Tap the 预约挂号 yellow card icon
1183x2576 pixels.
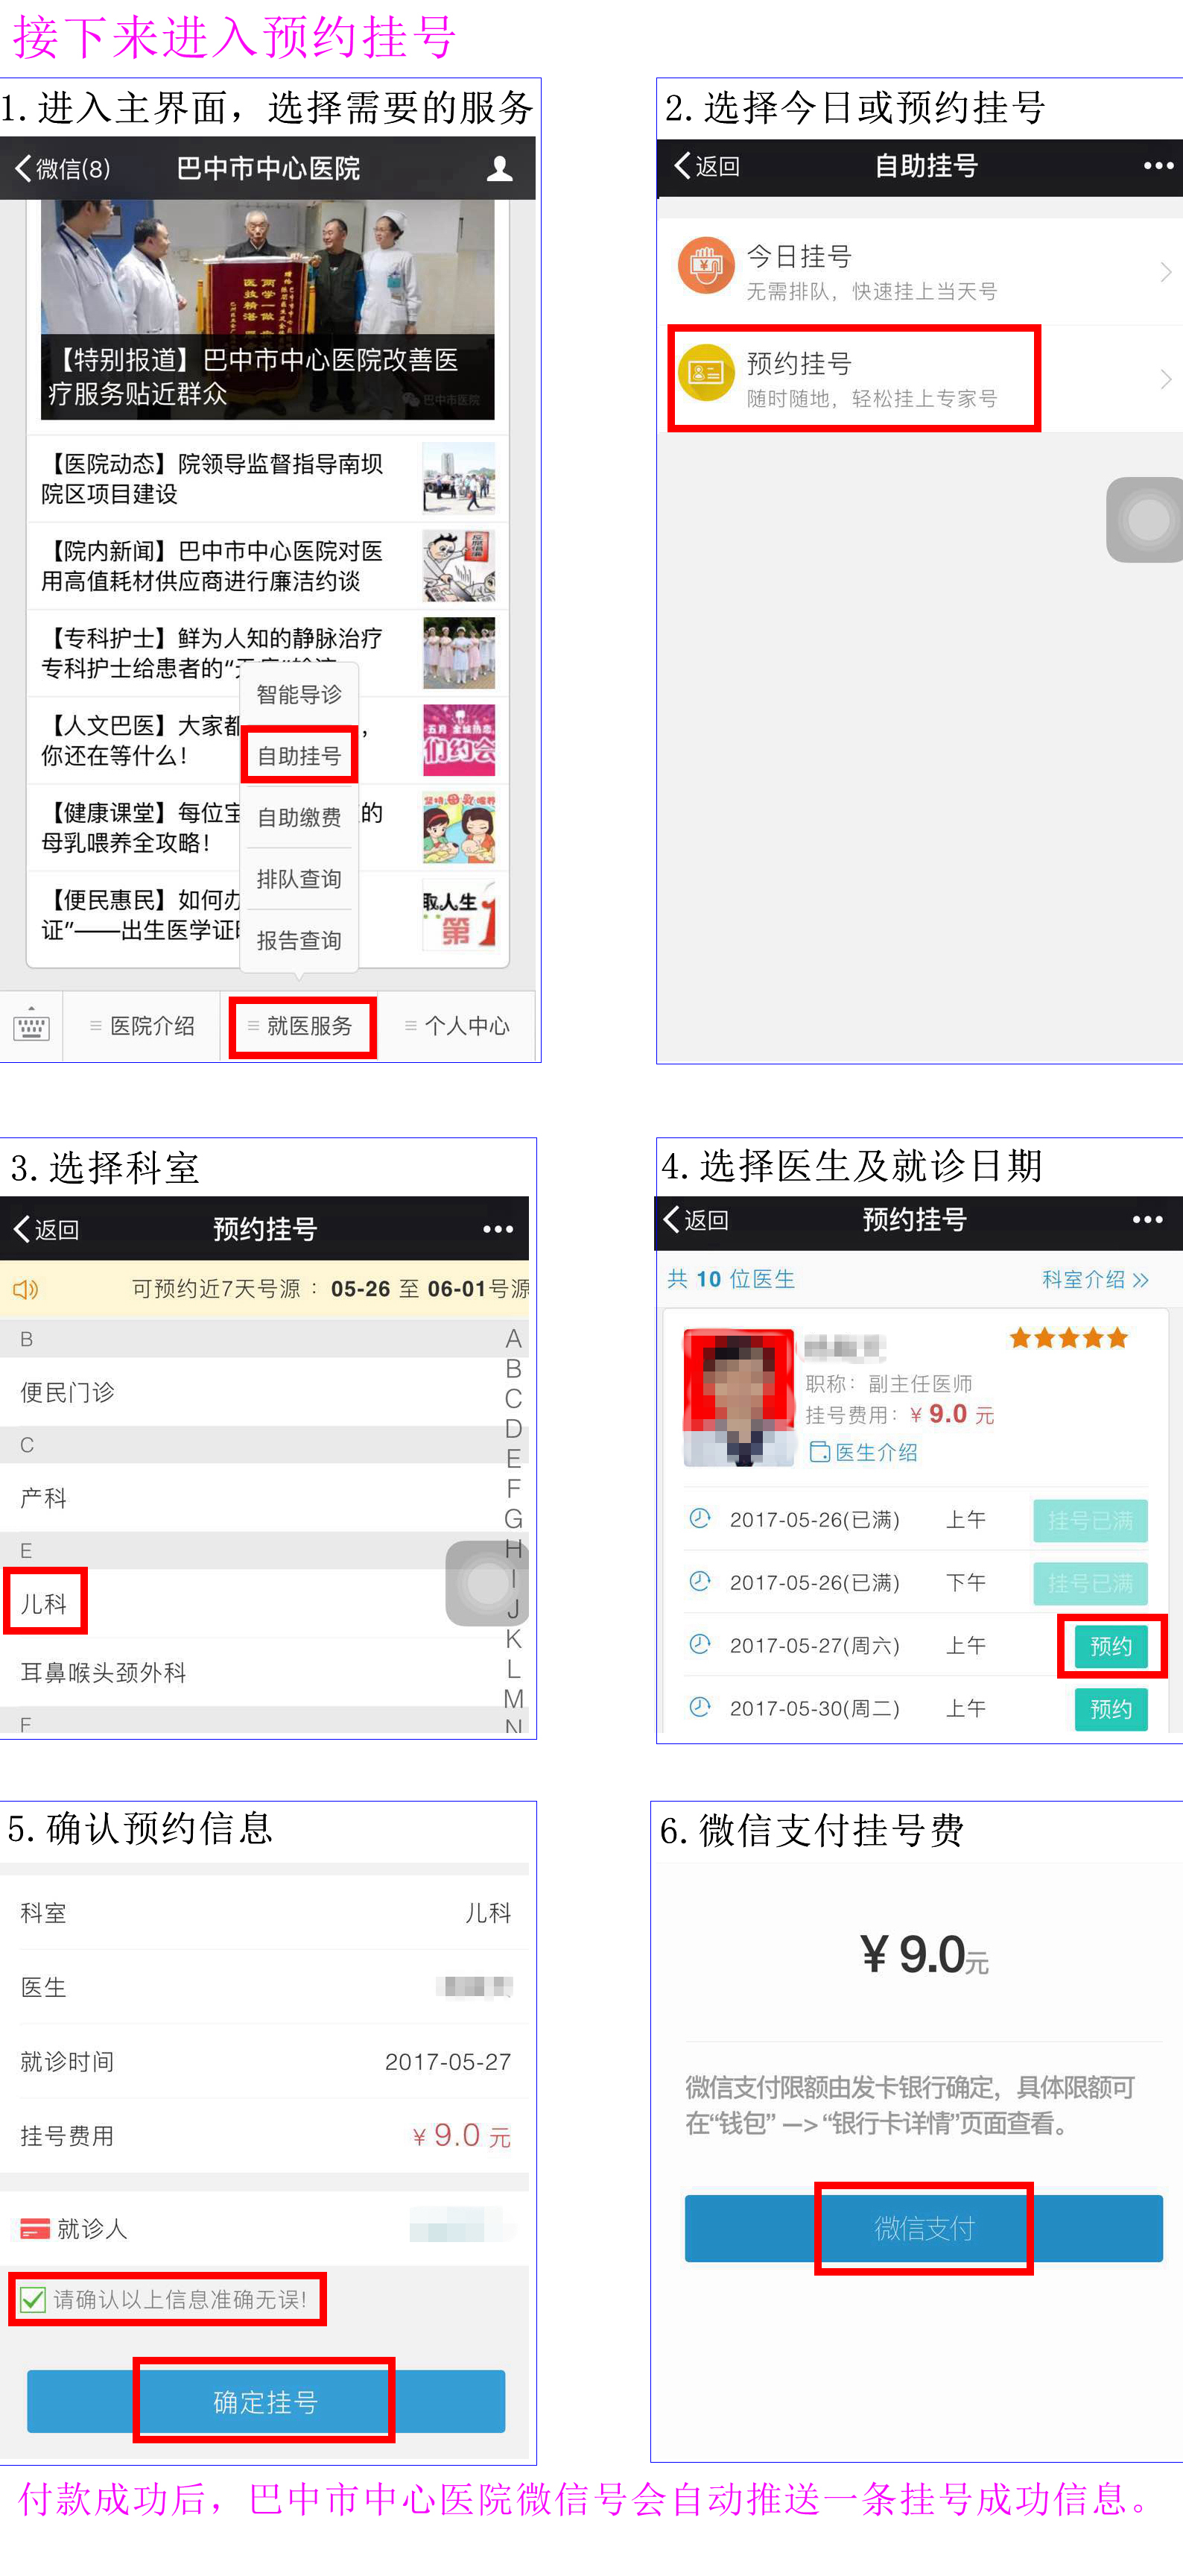click(706, 372)
